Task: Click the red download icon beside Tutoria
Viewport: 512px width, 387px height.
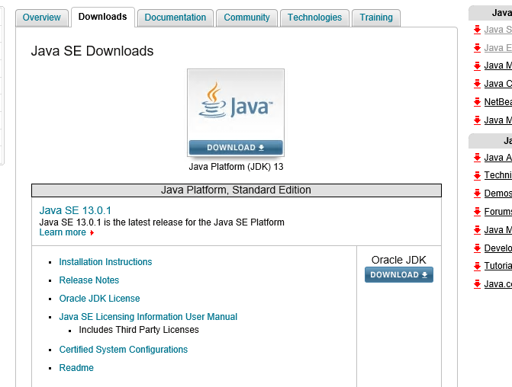Action: tap(477, 266)
